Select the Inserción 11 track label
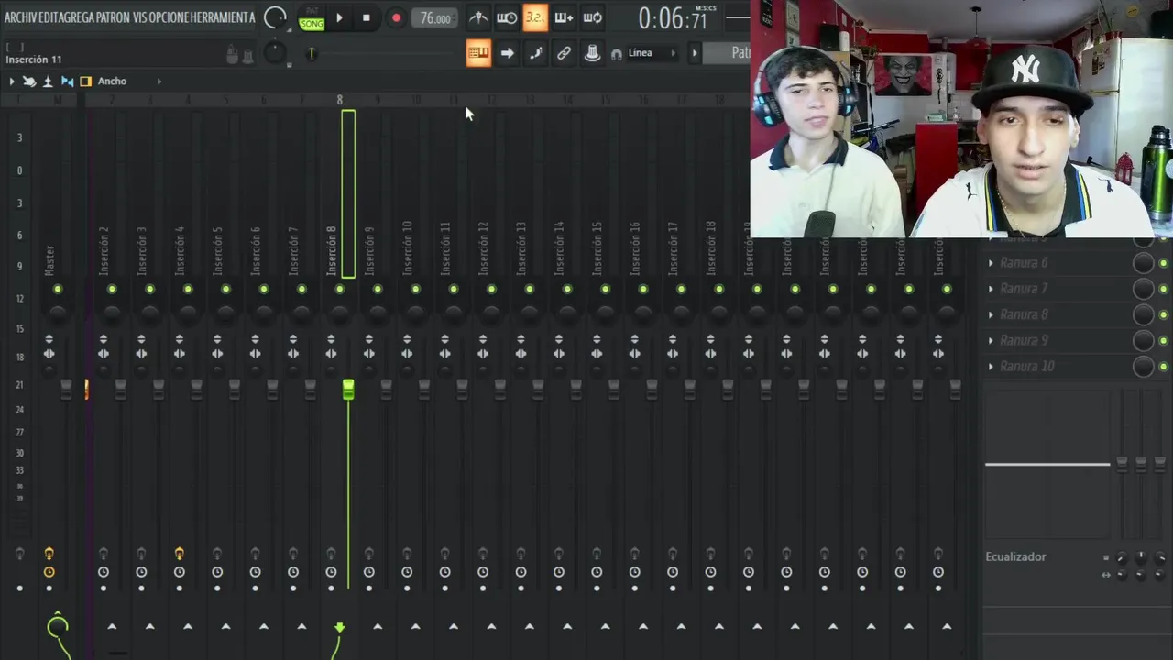The width and height of the screenshot is (1173, 660). pyautogui.click(x=444, y=248)
